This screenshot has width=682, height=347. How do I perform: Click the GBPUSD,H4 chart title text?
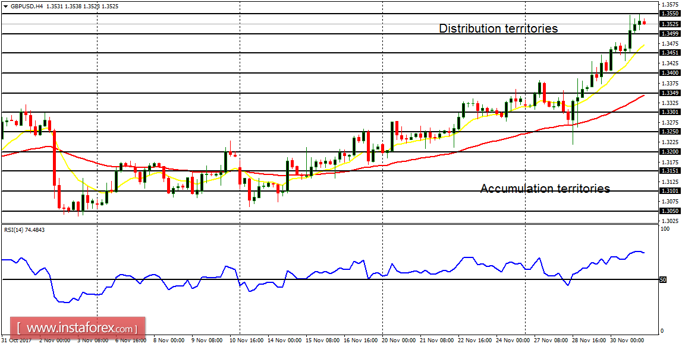coord(26,7)
